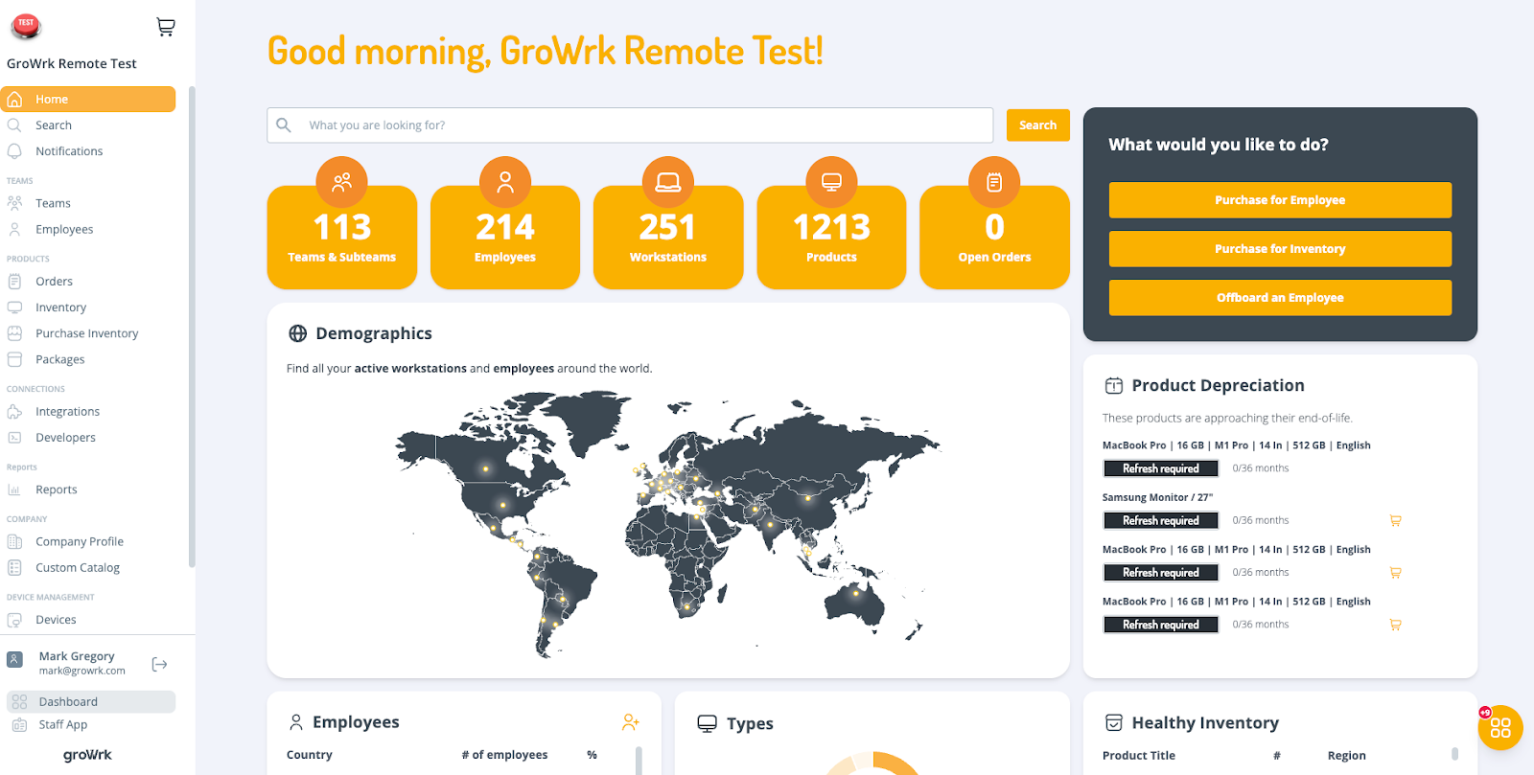Open the orange floating apps widget button

click(x=1499, y=728)
